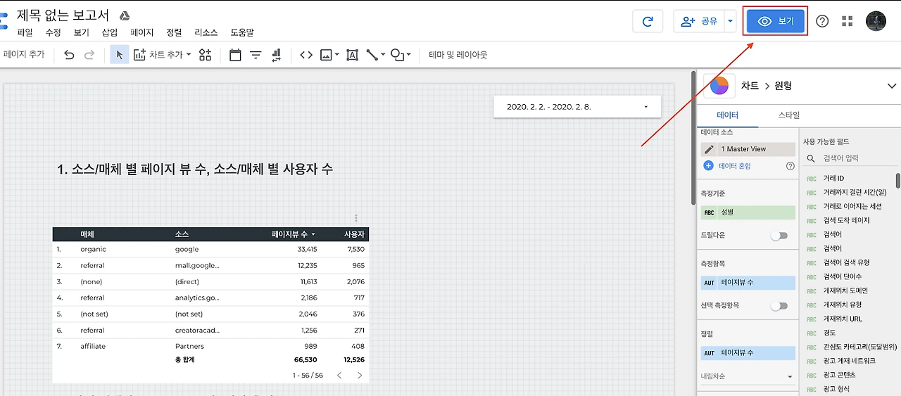
Task: Click the available fields list scrollbar
Action: pos(897,180)
